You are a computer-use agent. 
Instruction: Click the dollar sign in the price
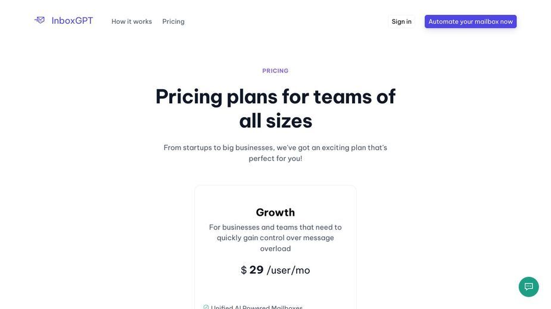click(x=244, y=270)
